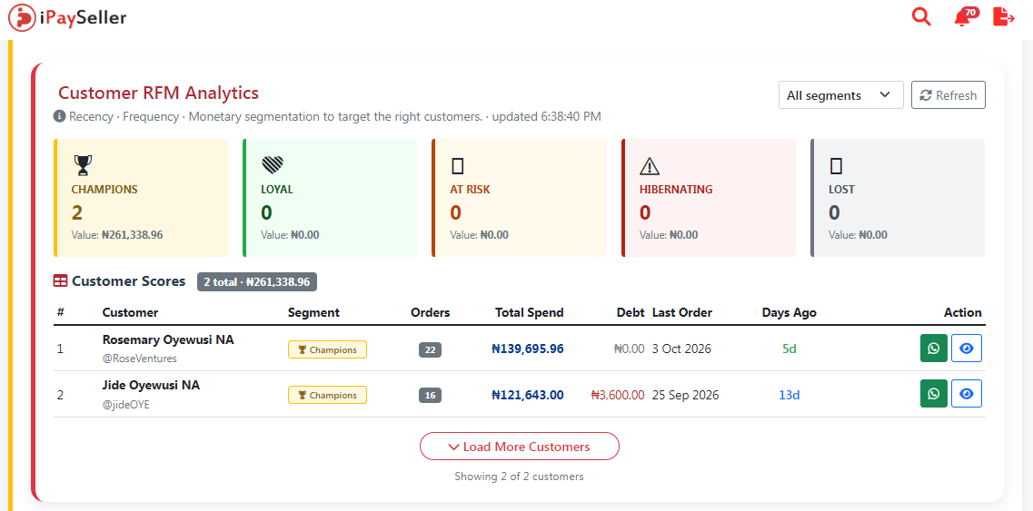Screen dimensions: 1033x511
Task: Click the Segment column header
Action: point(313,313)
